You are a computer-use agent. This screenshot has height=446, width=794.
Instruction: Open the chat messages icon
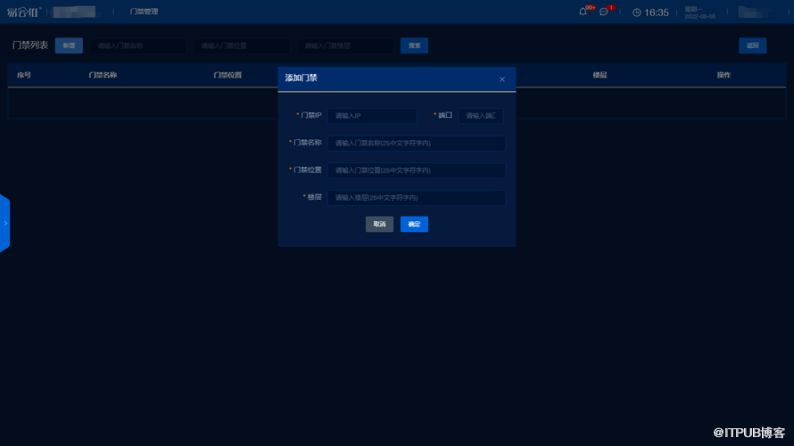[604, 12]
